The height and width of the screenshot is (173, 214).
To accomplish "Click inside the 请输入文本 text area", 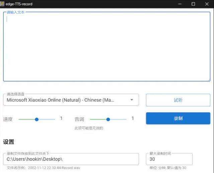I will [106, 47].
